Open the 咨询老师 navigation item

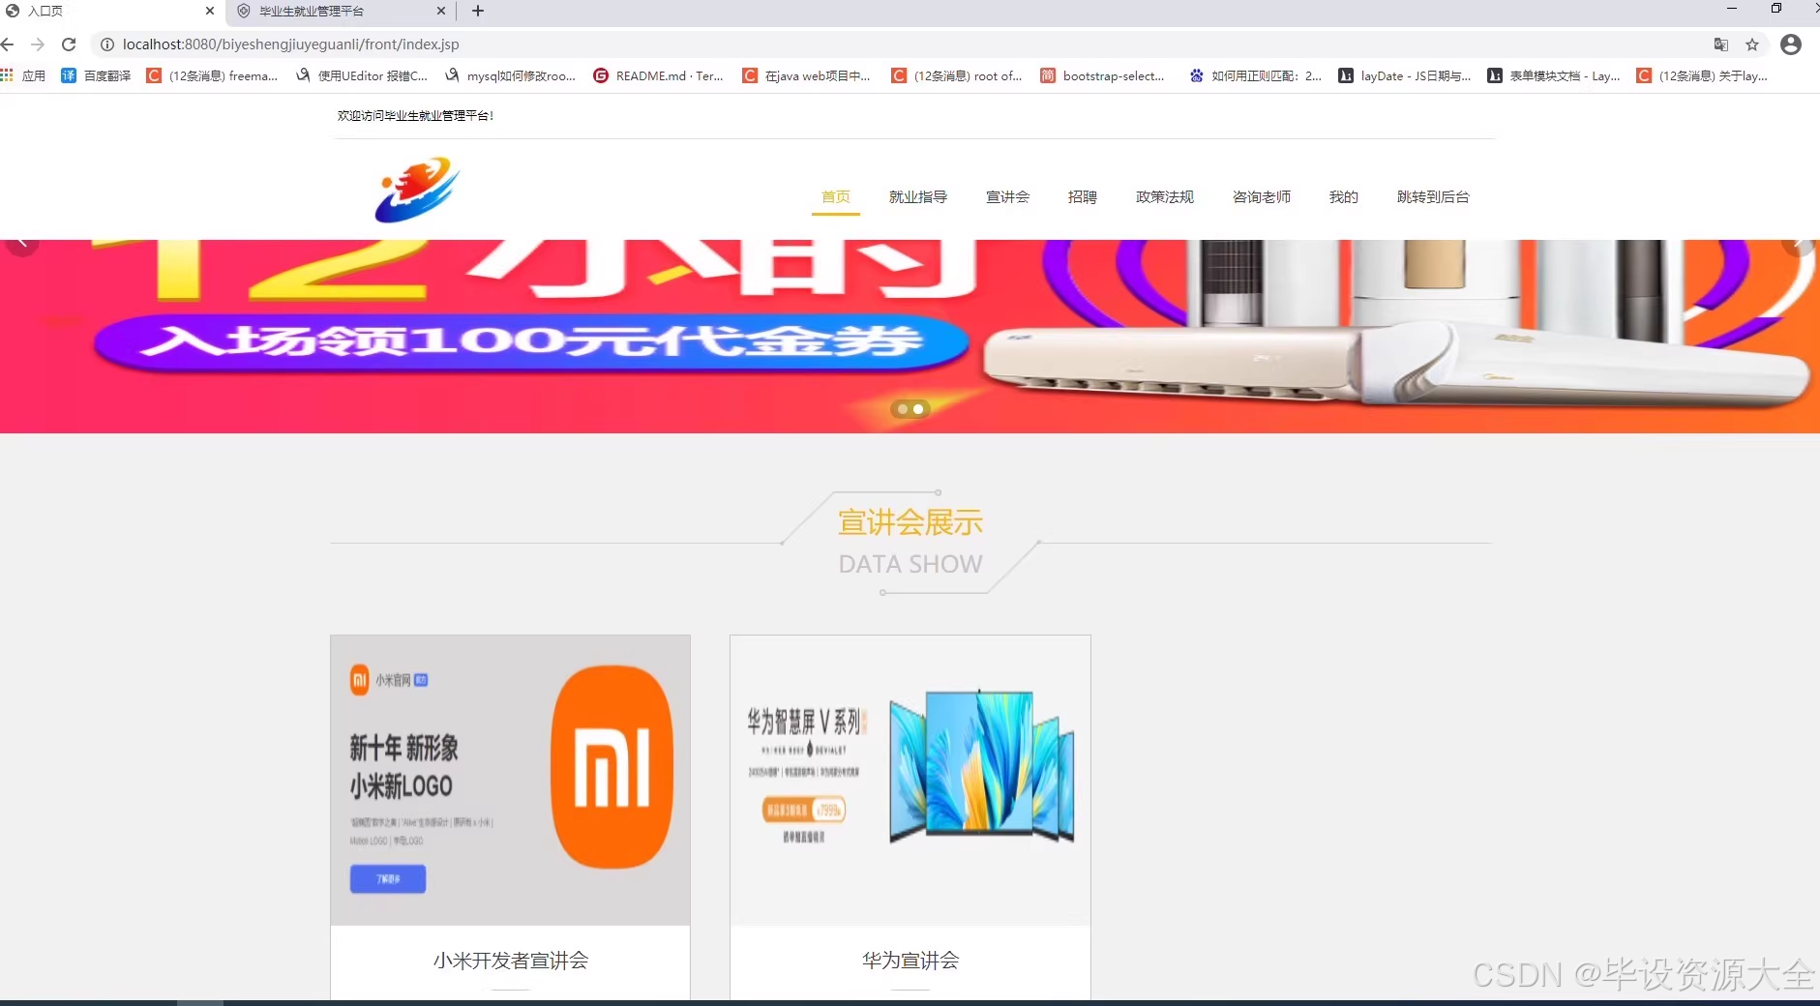[x=1262, y=197]
